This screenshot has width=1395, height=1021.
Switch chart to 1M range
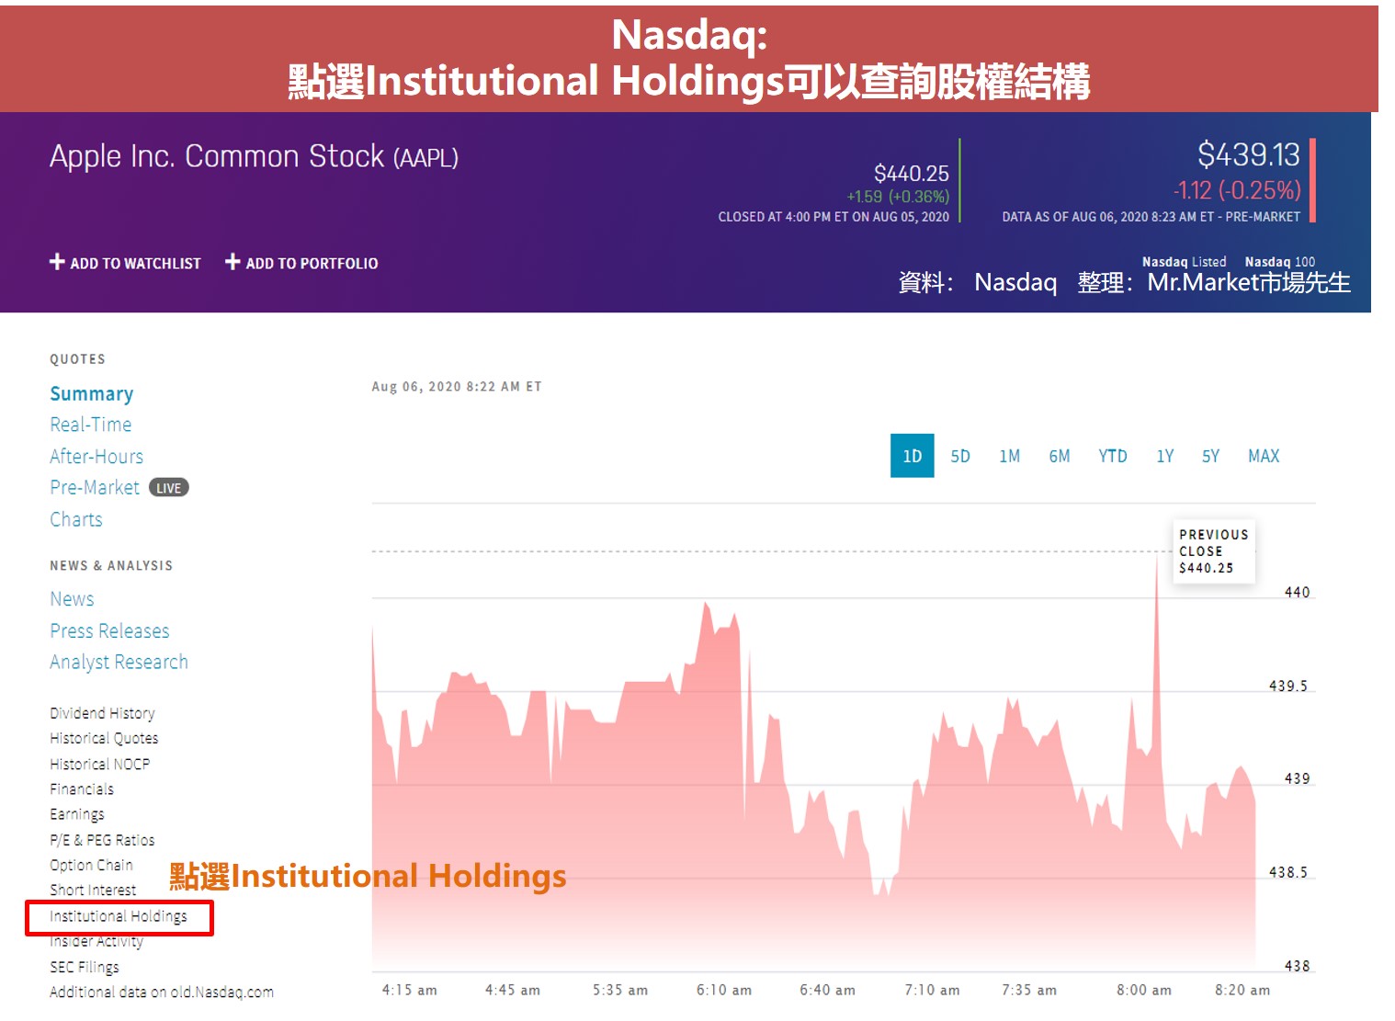pyautogui.click(x=1010, y=456)
